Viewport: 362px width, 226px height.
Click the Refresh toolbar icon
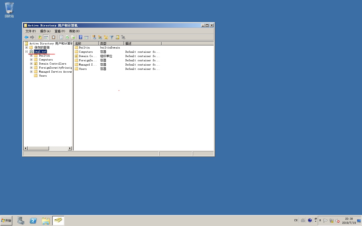click(x=67, y=37)
